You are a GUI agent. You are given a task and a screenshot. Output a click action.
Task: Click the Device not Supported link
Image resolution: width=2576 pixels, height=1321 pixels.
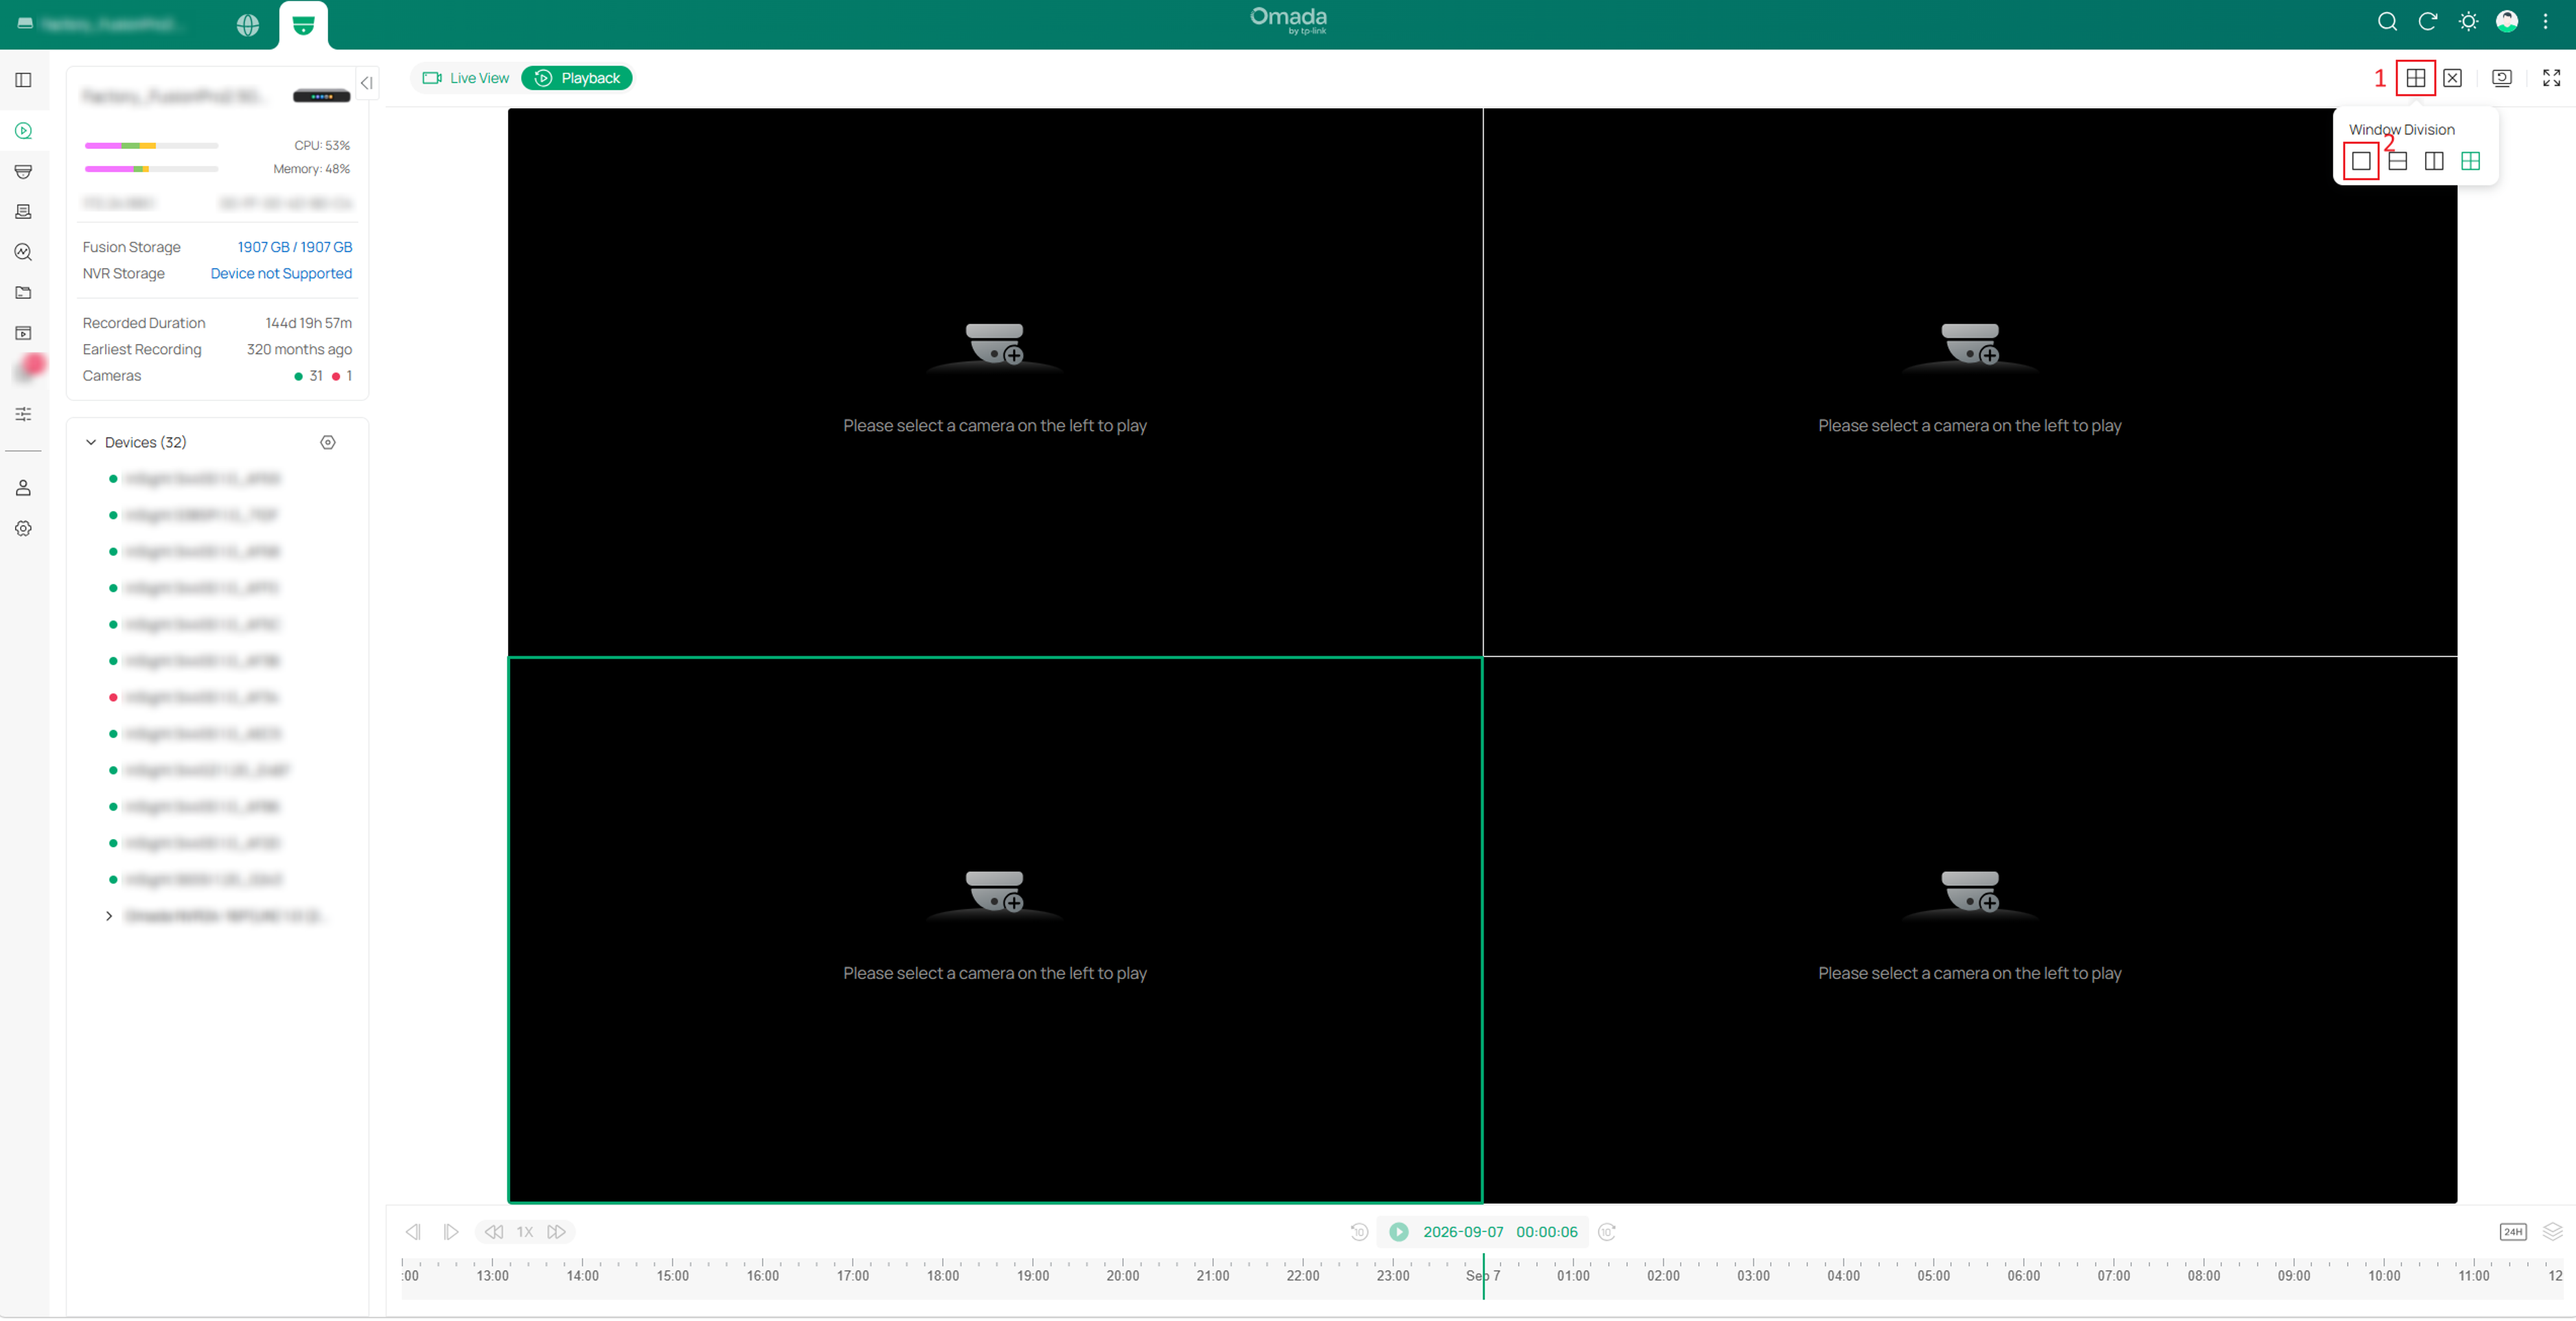point(281,273)
